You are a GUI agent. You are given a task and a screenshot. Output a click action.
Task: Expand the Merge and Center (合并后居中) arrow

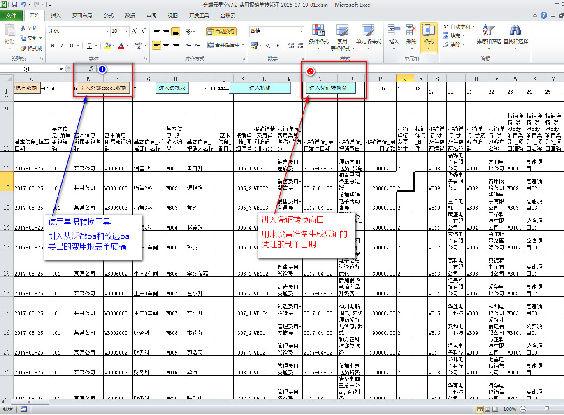point(243,45)
